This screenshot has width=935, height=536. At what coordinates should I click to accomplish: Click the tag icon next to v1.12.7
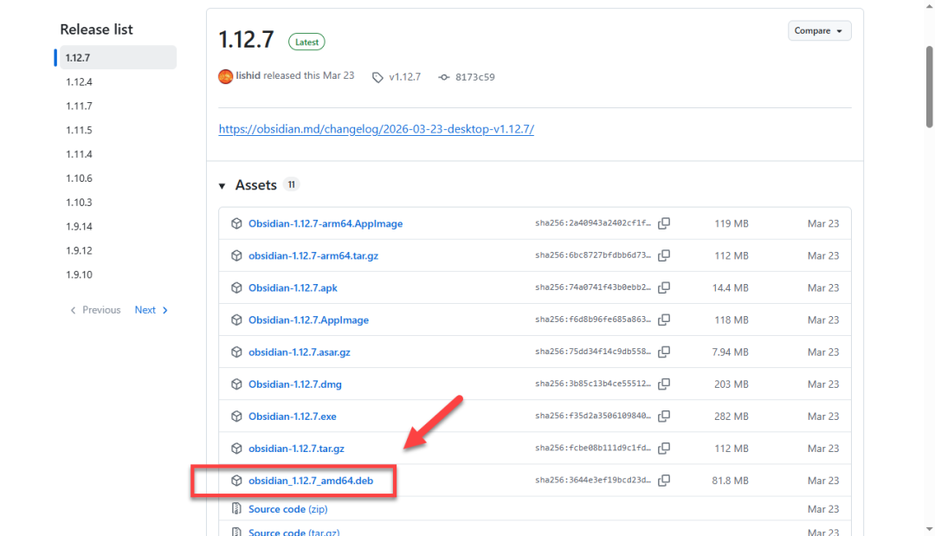(x=377, y=78)
